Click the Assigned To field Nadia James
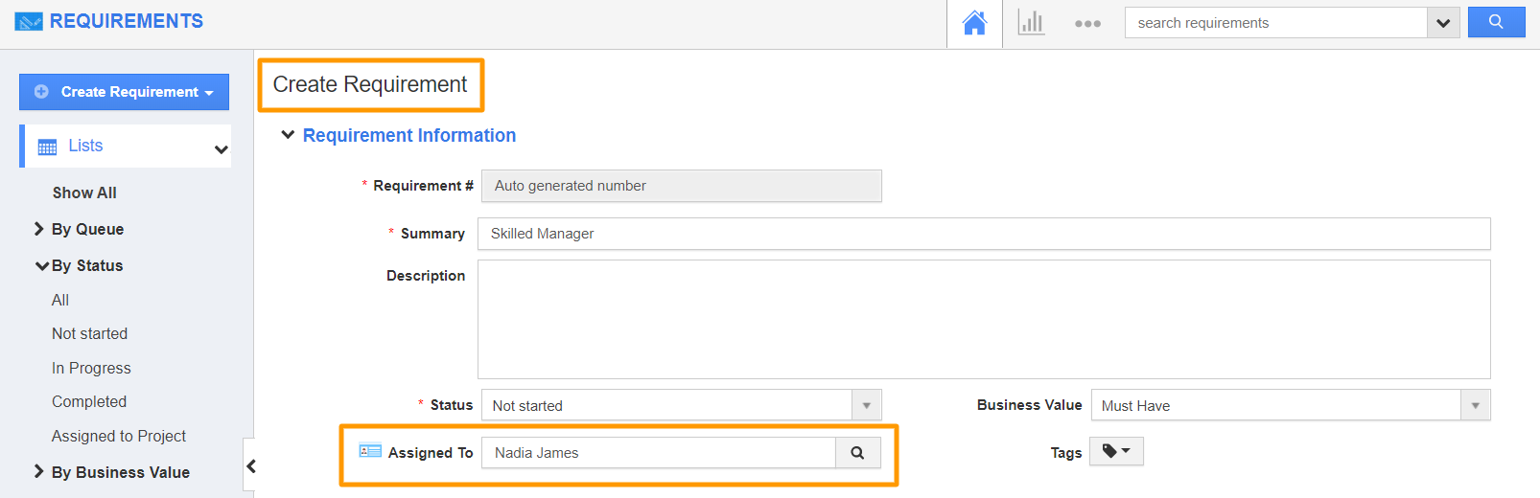 (x=659, y=453)
